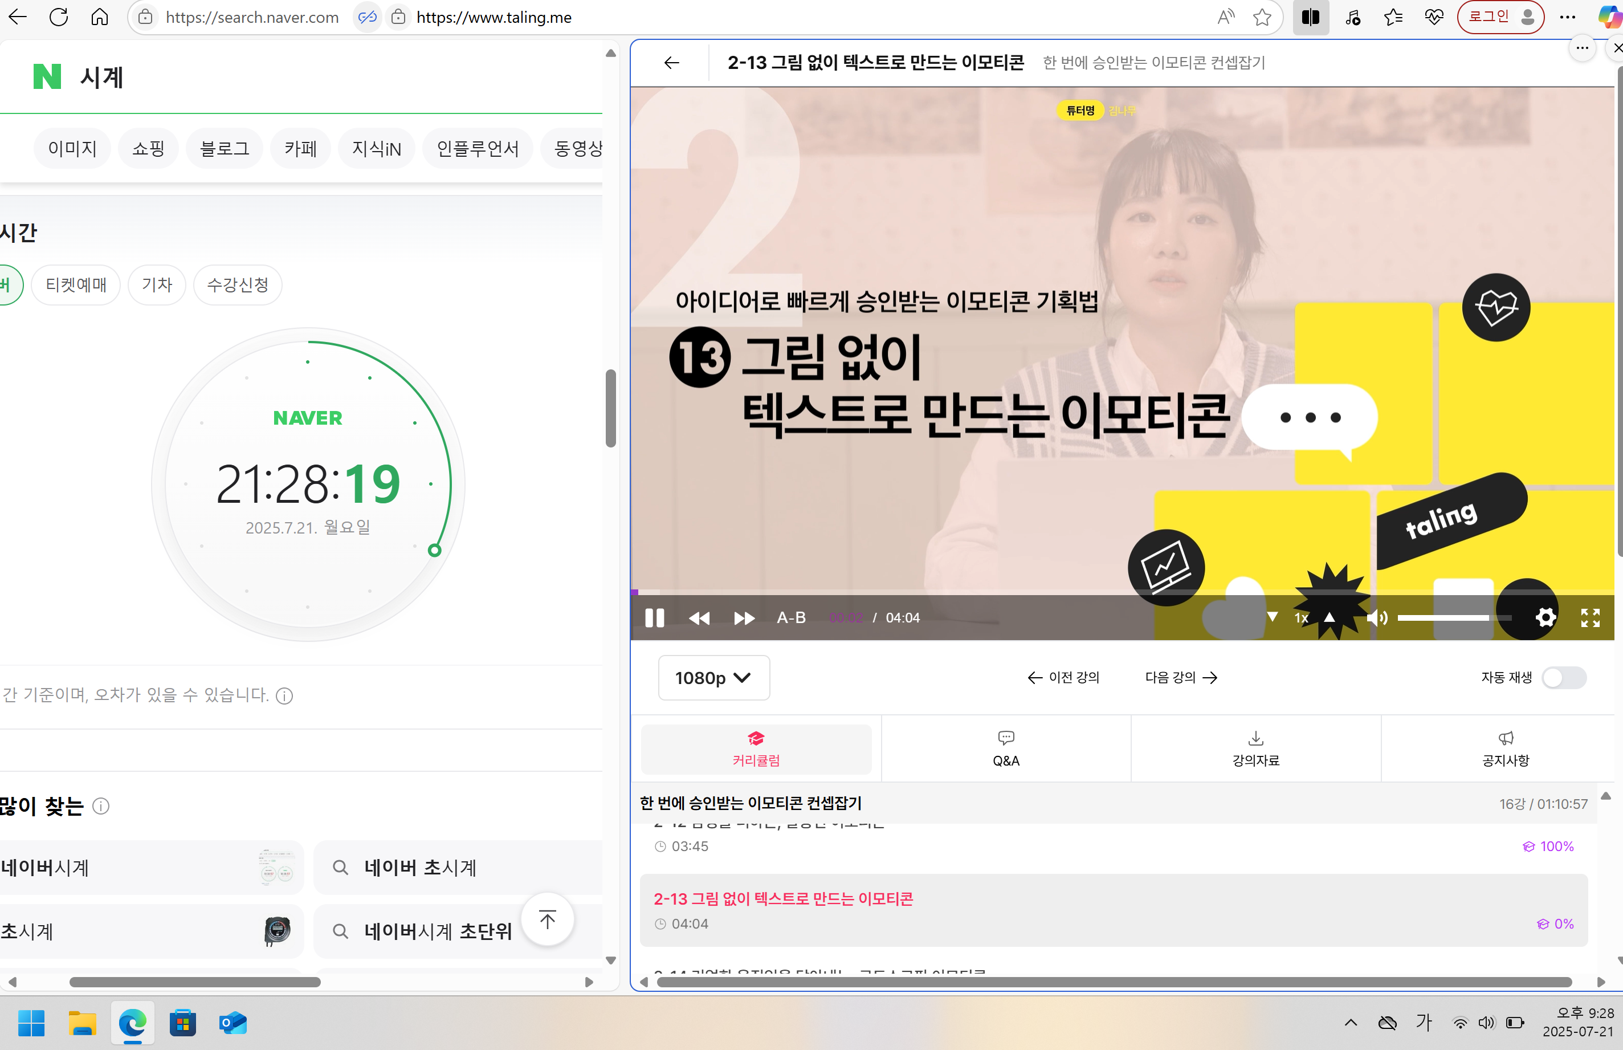The height and width of the screenshot is (1050, 1623).
Task: Toggle the A-B repeat control
Action: [x=791, y=618]
